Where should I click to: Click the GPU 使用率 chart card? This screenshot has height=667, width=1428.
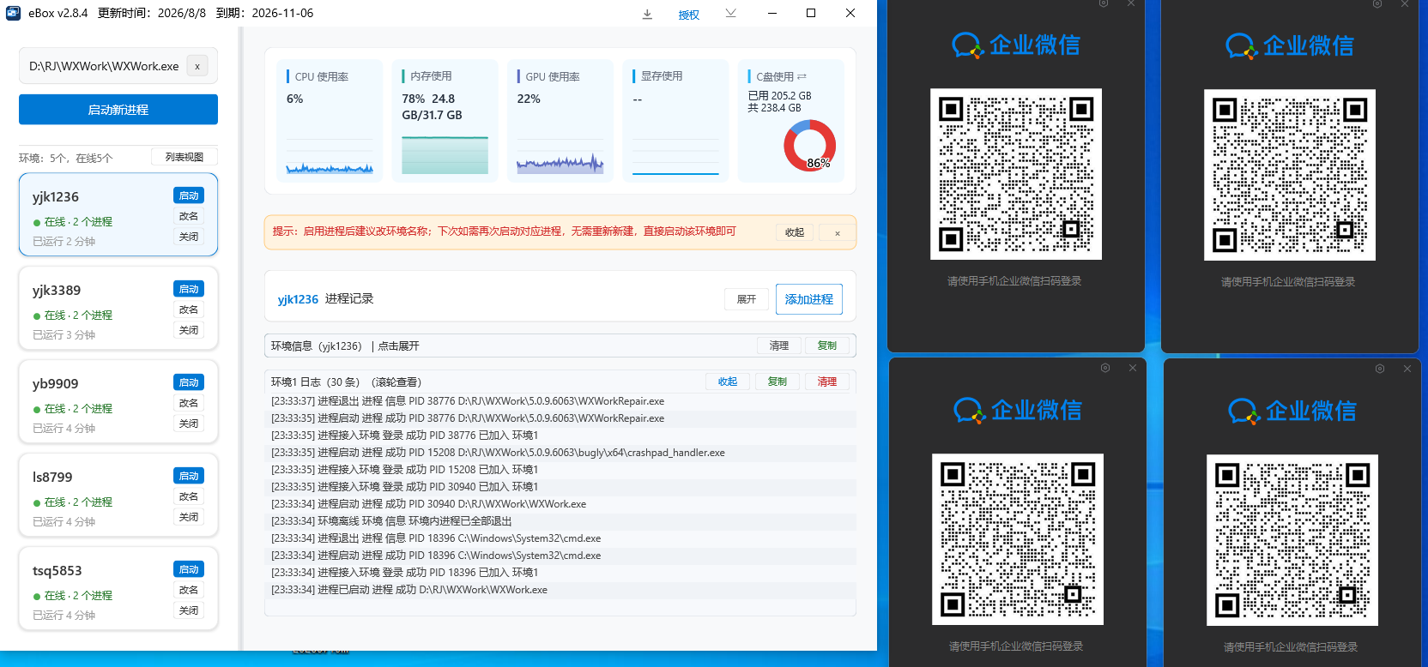(x=560, y=120)
